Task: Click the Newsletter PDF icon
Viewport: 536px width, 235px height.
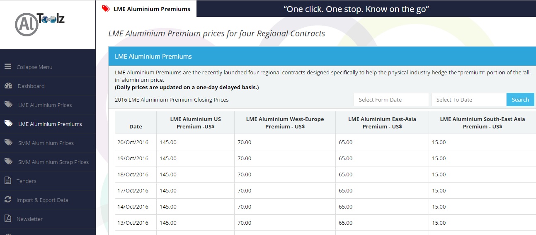Action: [7, 218]
